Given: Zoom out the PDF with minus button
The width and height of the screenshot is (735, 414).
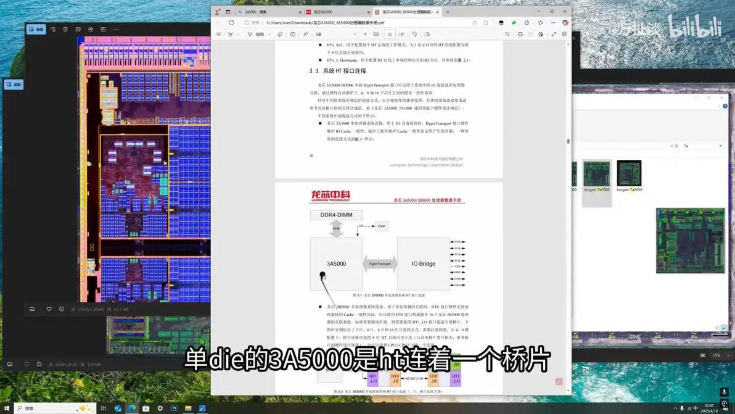Looking at the screenshot, I should (355, 34).
